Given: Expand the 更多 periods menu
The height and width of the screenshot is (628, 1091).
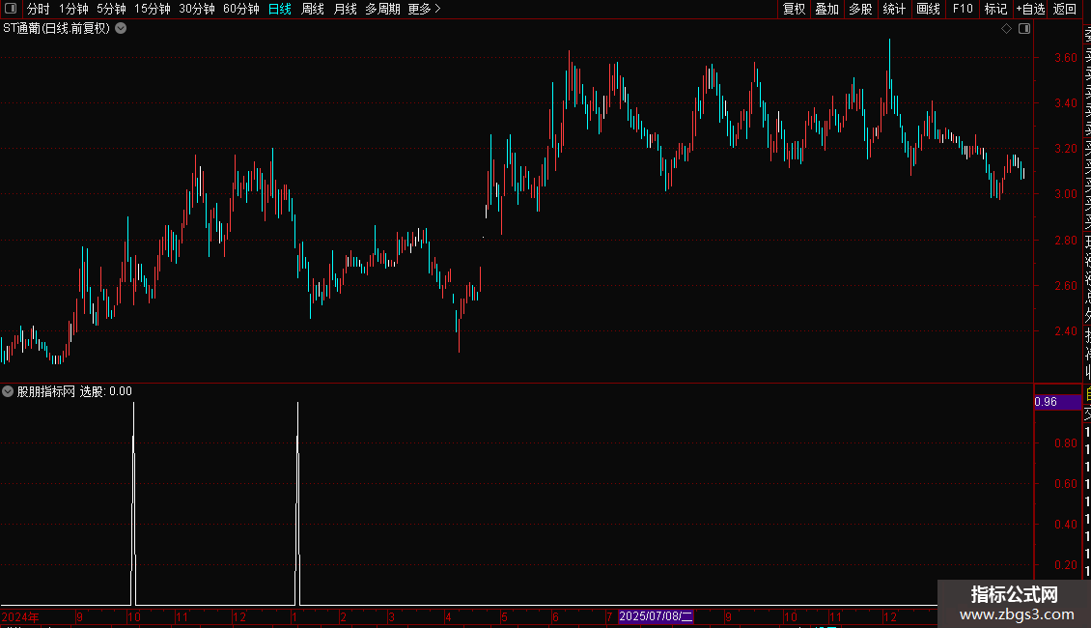Looking at the screenshot, I should pyautogui.click(x=425, y=9).
